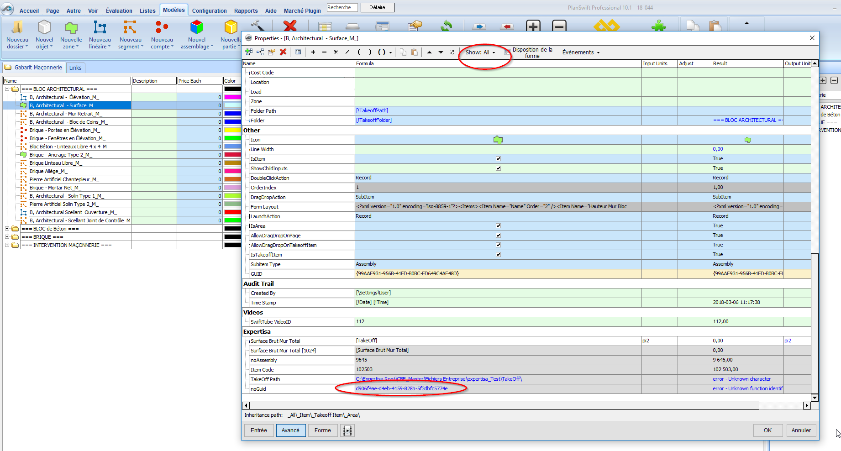
Task: Insert a multiply asterisk operator
Action: click(x=336, y=52)
